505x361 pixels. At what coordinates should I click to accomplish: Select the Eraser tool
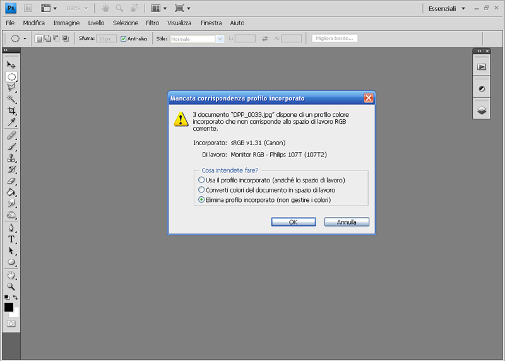[11, 181]
